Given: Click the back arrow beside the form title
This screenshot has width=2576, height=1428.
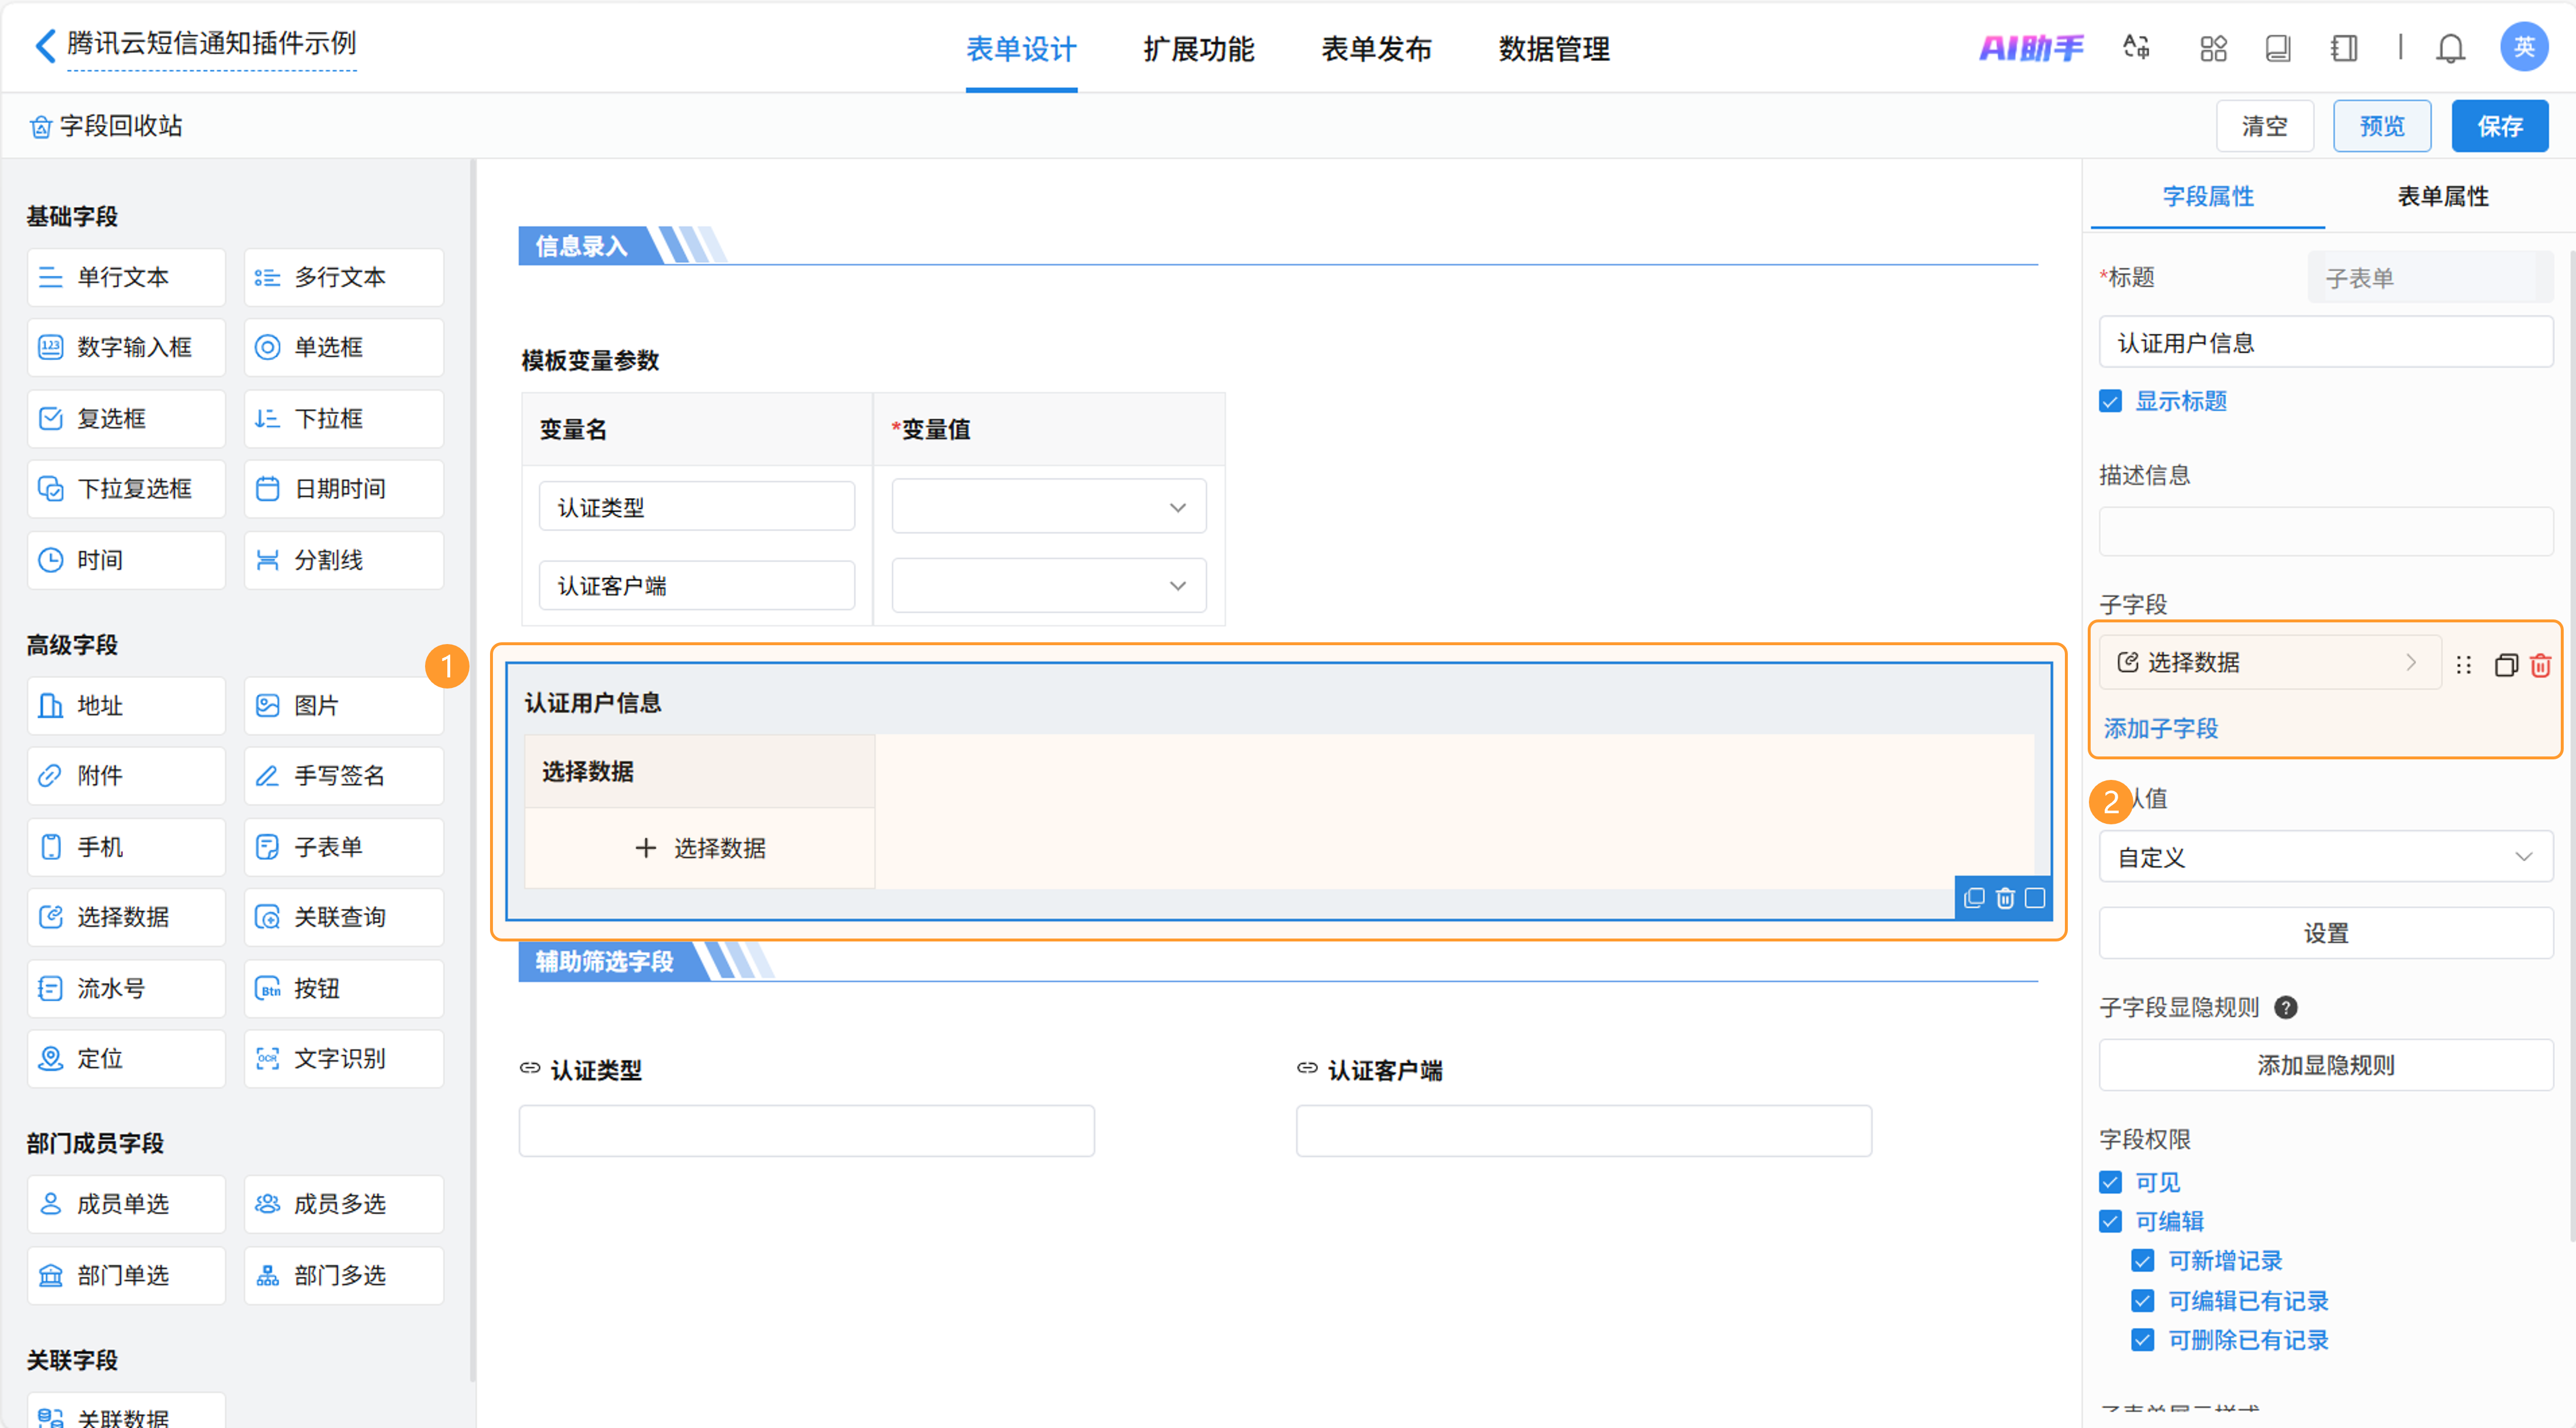Looking at the screenshot, I should click(x=45, y=45).
